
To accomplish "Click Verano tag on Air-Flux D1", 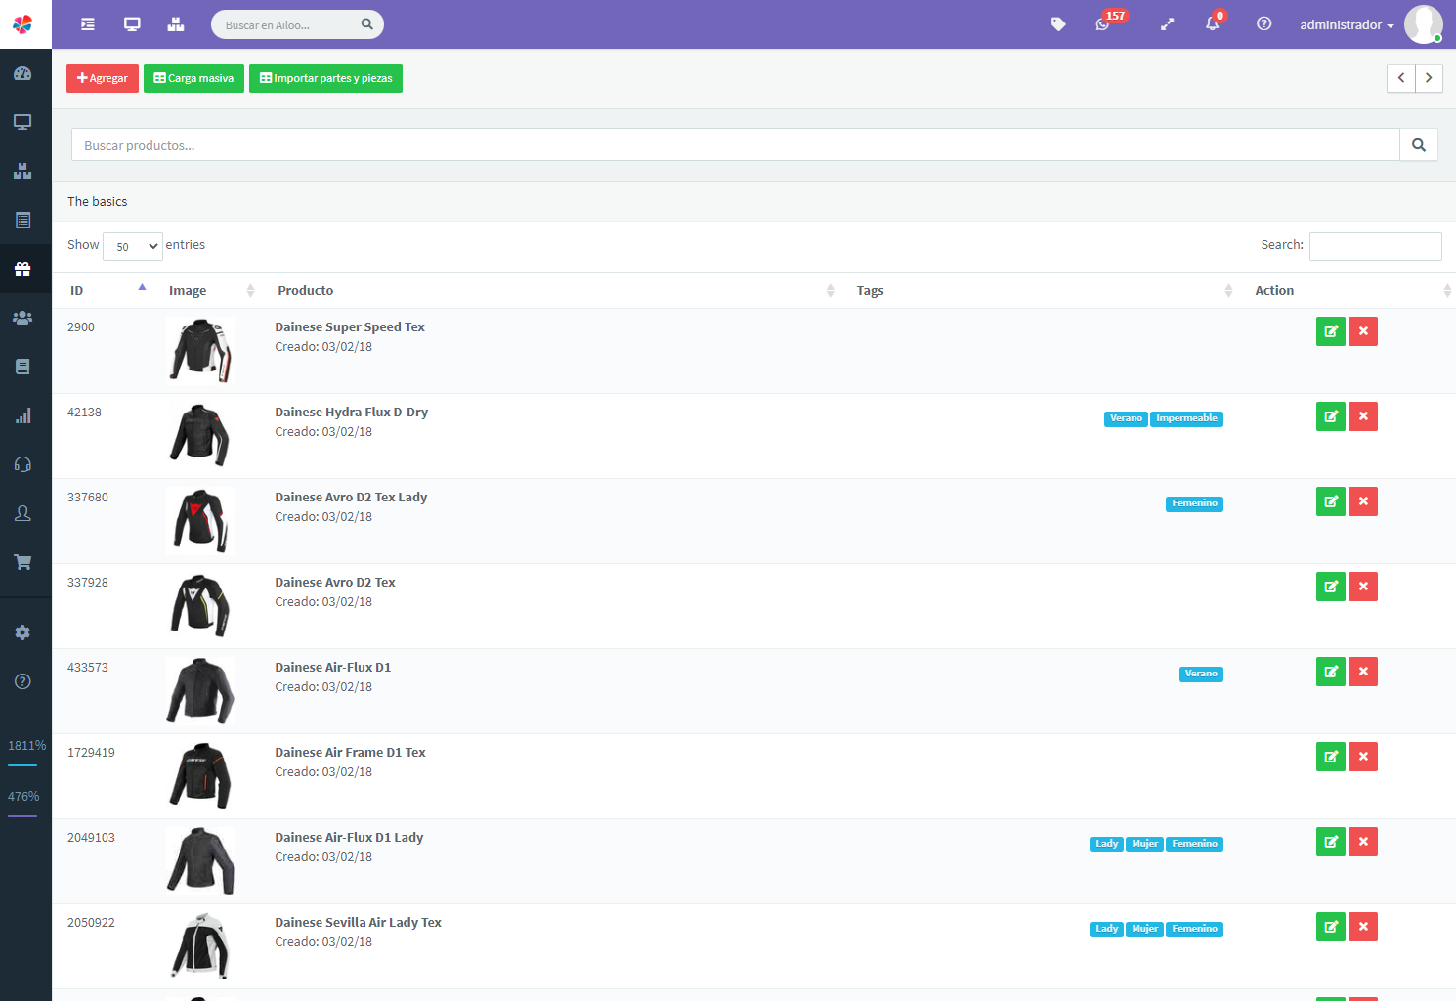I will 1201,674.
